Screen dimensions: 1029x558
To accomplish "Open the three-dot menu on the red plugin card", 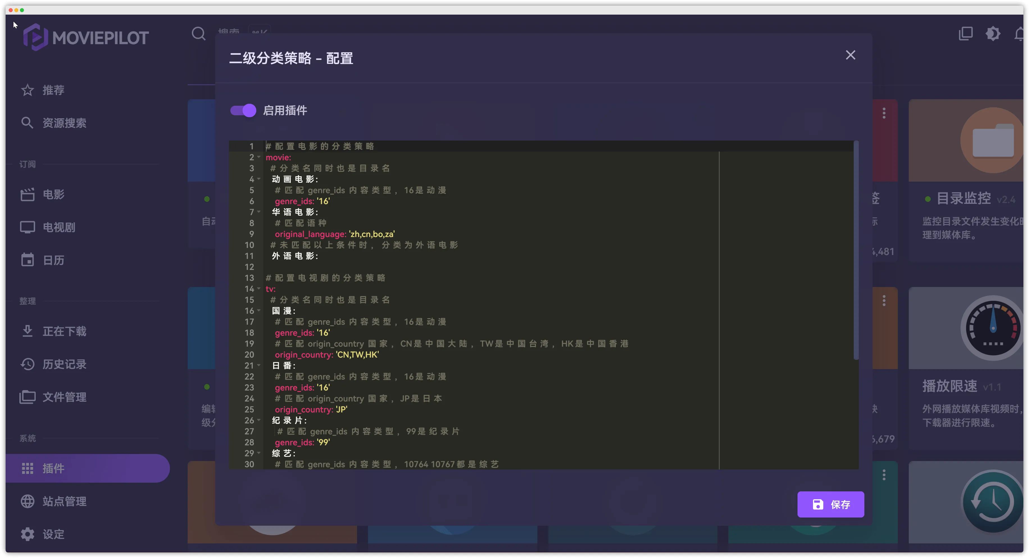I will 884,114.
